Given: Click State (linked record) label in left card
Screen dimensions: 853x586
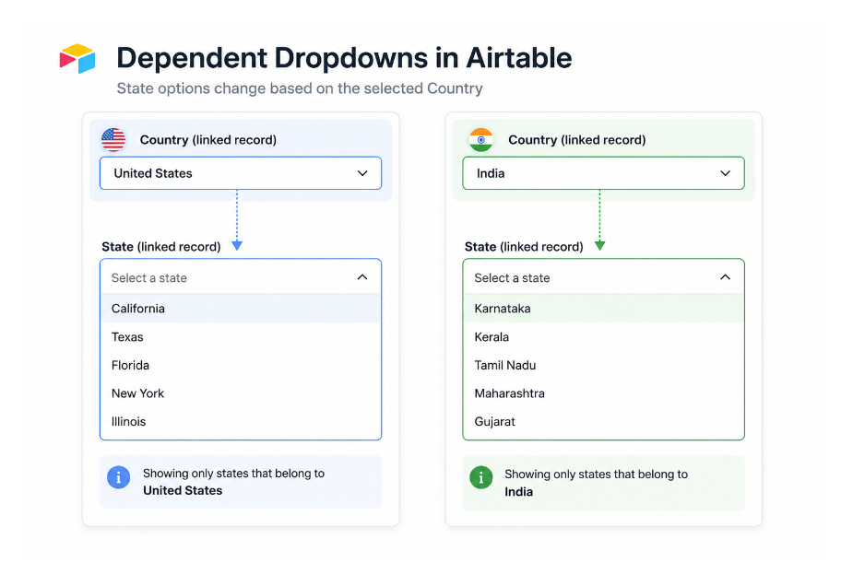Looking at the screenshot, I should point(161,247).
